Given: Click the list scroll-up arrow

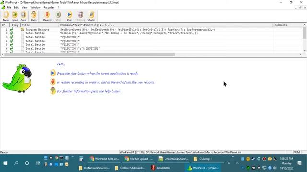Looking at the screenshot, I should click(304, 25).
